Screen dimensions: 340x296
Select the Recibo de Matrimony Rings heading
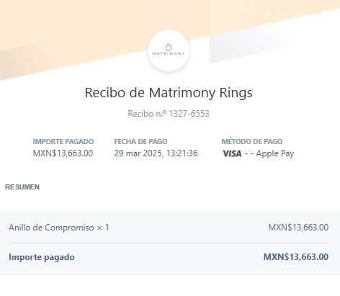[x=169, y=93]
